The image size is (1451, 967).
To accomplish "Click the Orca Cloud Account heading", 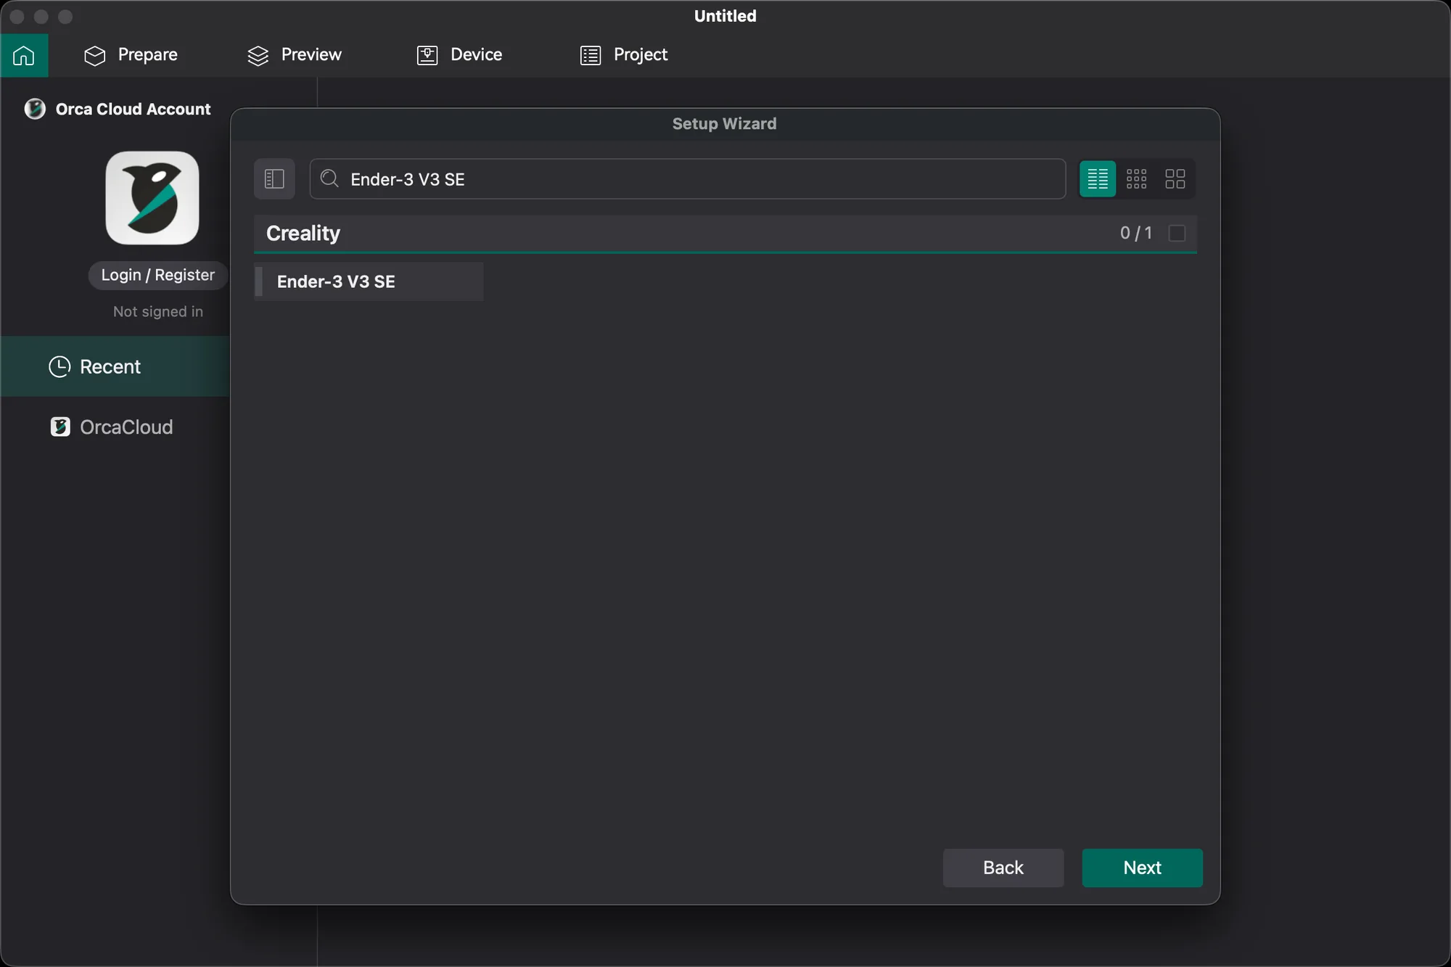I will tap(133, 109).
